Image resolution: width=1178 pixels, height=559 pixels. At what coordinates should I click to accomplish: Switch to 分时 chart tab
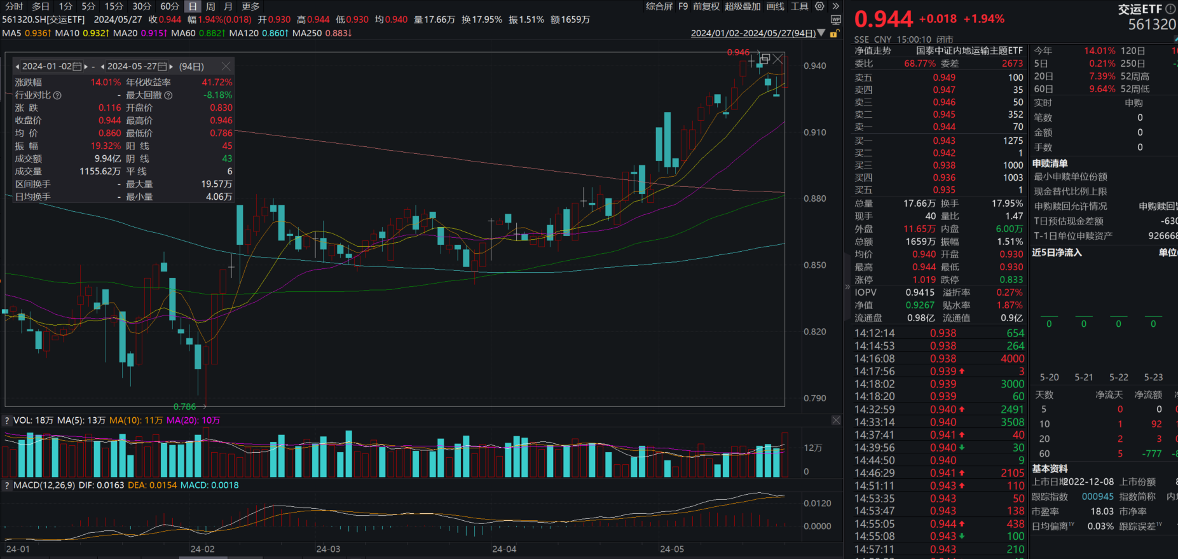pos(14,6)
